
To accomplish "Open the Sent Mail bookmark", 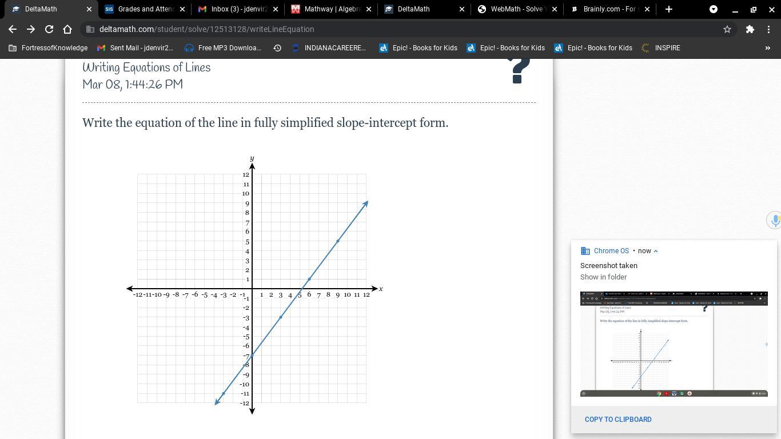I will click(x=135, y=48).
